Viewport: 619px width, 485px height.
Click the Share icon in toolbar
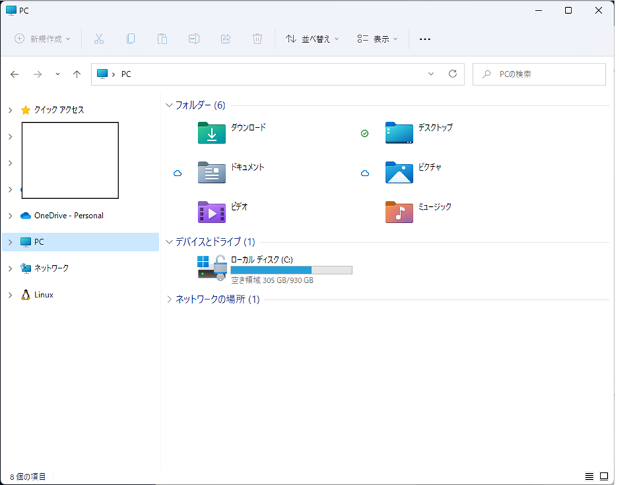point(226,39)
